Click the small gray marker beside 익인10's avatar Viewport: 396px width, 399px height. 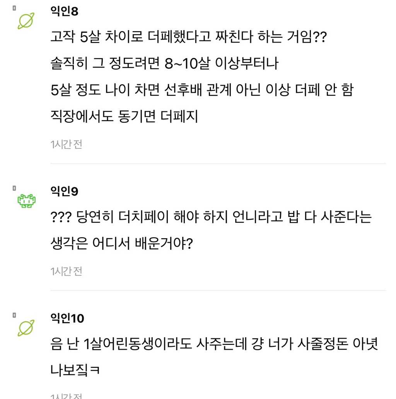click(x=14, y=315)
